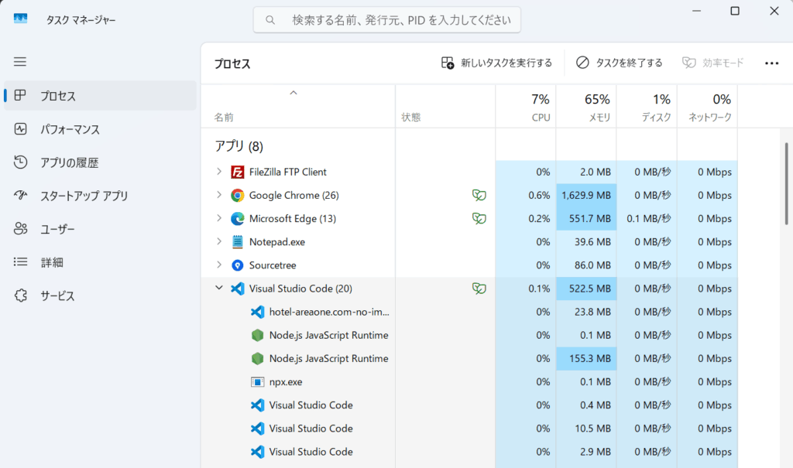Click the Google Chrome app icon

[x=237, y=195]
